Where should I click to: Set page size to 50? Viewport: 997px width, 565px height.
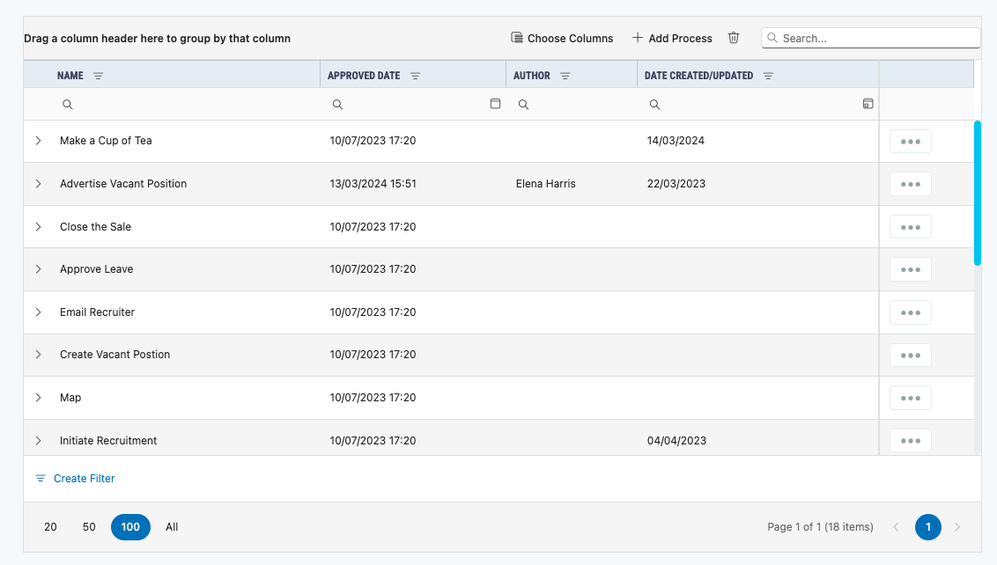(89, 527)
